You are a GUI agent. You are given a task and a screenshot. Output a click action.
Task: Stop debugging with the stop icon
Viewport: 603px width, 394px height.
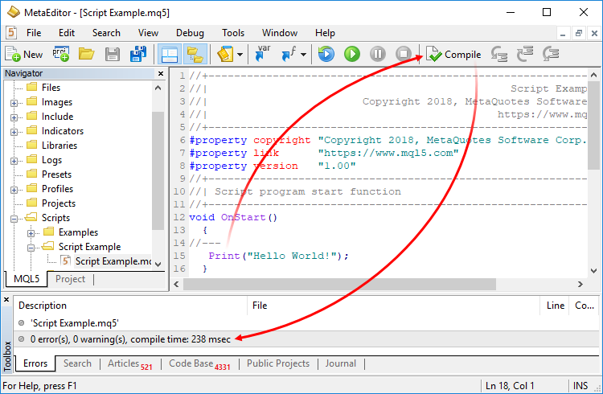point(404,54)
